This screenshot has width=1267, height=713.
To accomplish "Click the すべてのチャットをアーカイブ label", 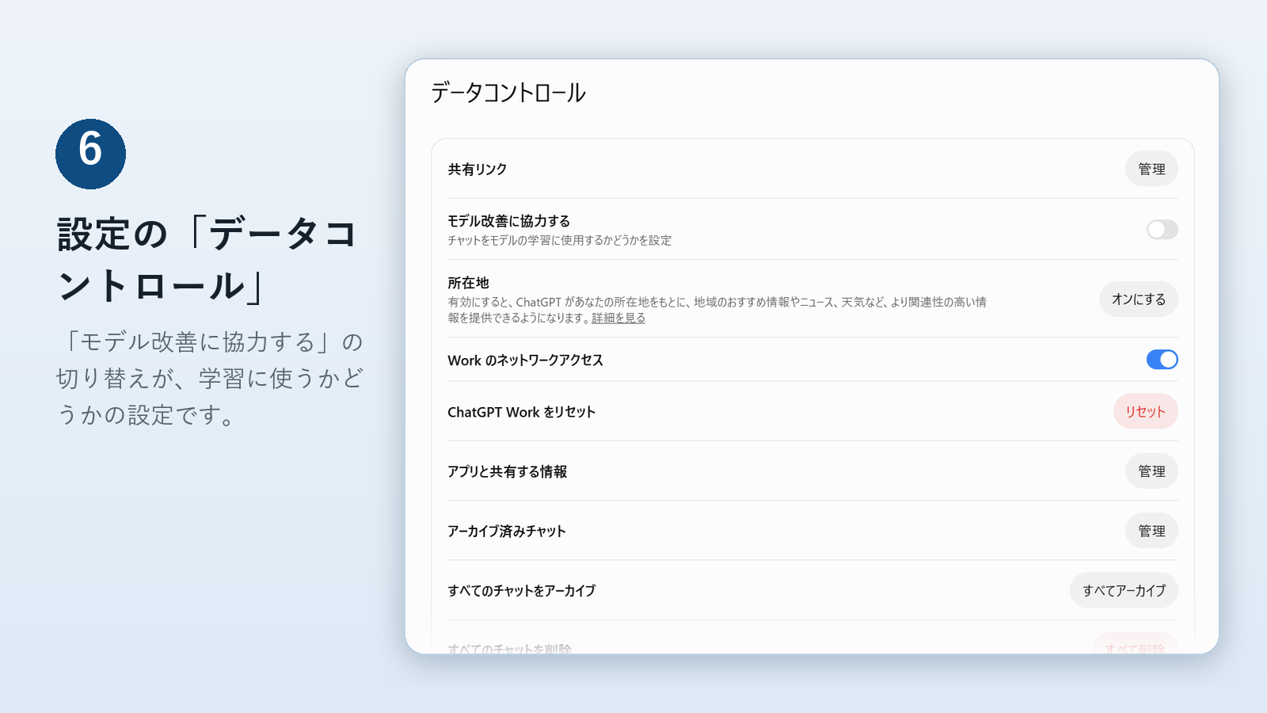I will coord(522,590).
